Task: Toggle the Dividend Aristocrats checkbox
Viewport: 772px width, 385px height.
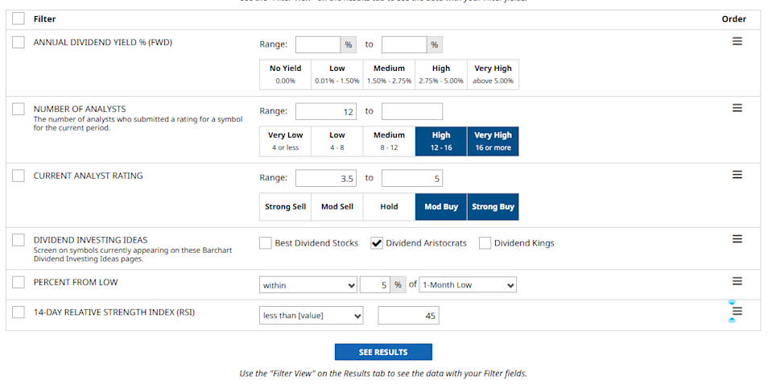Action: pos(377,243)
